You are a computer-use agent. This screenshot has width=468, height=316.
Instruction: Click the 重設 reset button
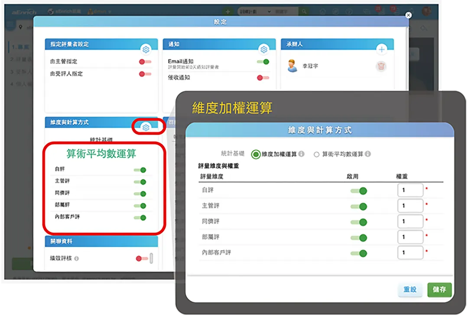(x=410, y=290)
